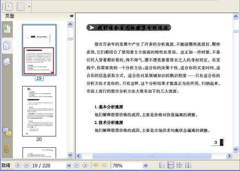Click document vertical scrollbar handle

pyautogui.click(x=235, y=31)
